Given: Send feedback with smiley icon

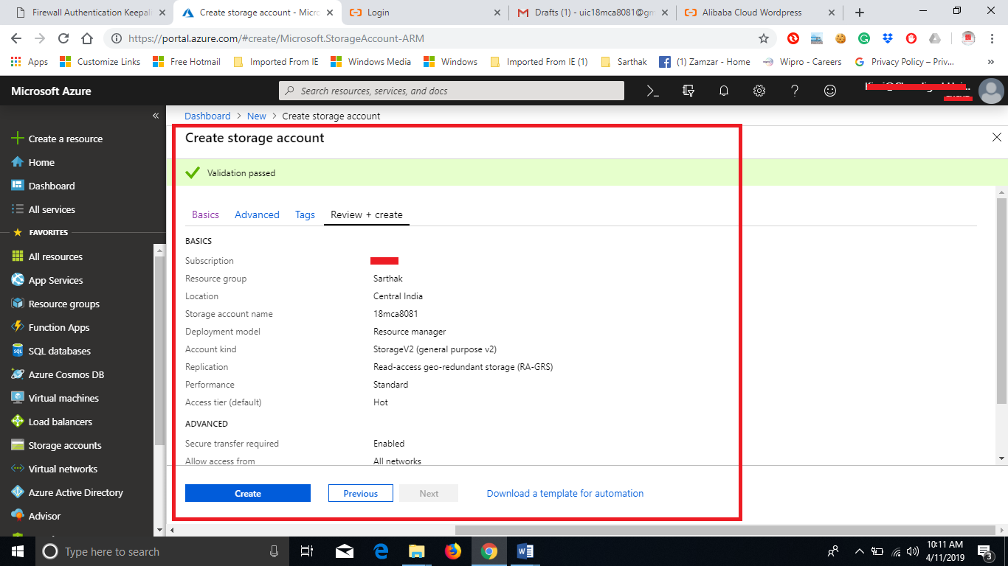Looking at the screenshot, I should (x=830, y=91).
